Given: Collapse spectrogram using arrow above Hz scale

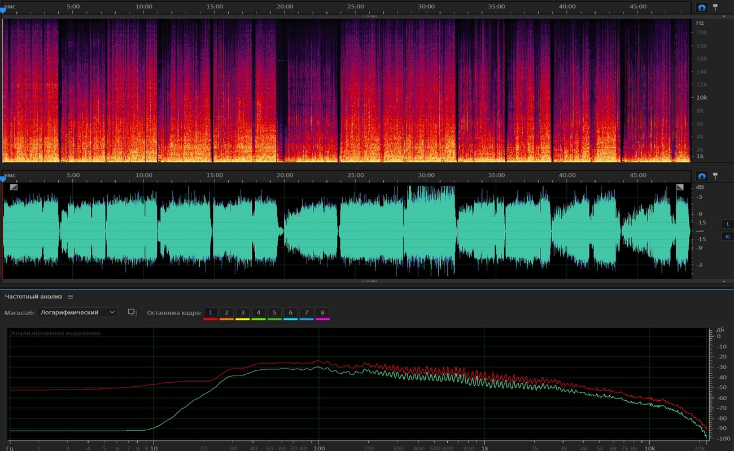Looking at the screenshot, I should point(724,17).
